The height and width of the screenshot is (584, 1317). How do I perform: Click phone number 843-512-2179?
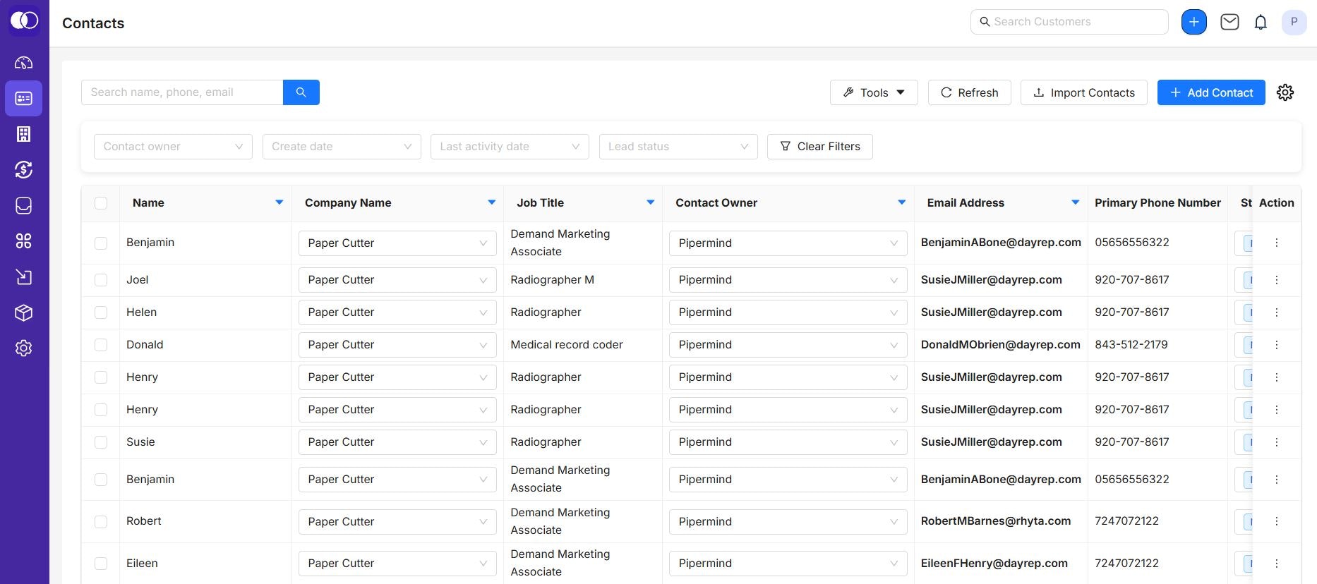(1131, 345)
